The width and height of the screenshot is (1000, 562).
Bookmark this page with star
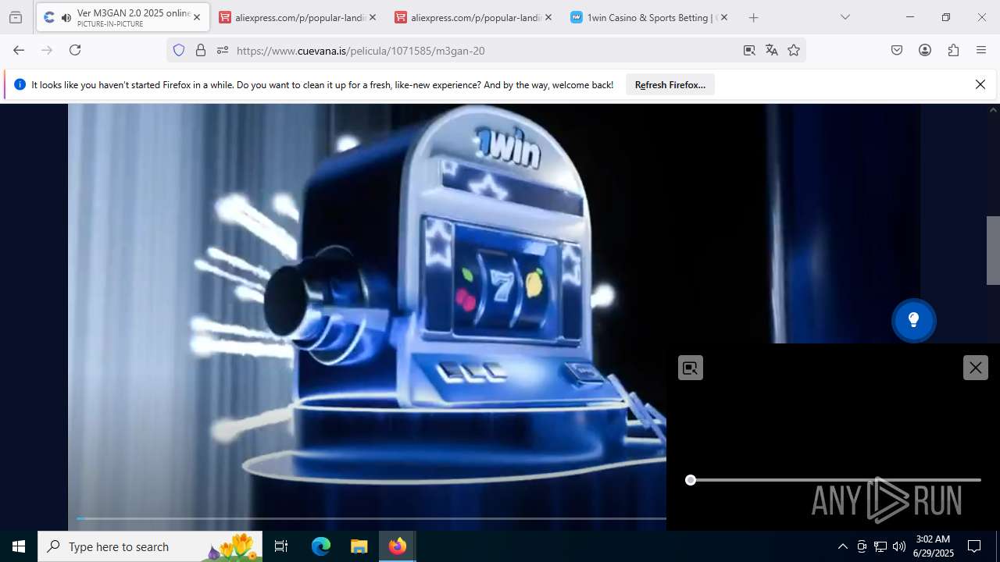(x=794, y=50)
